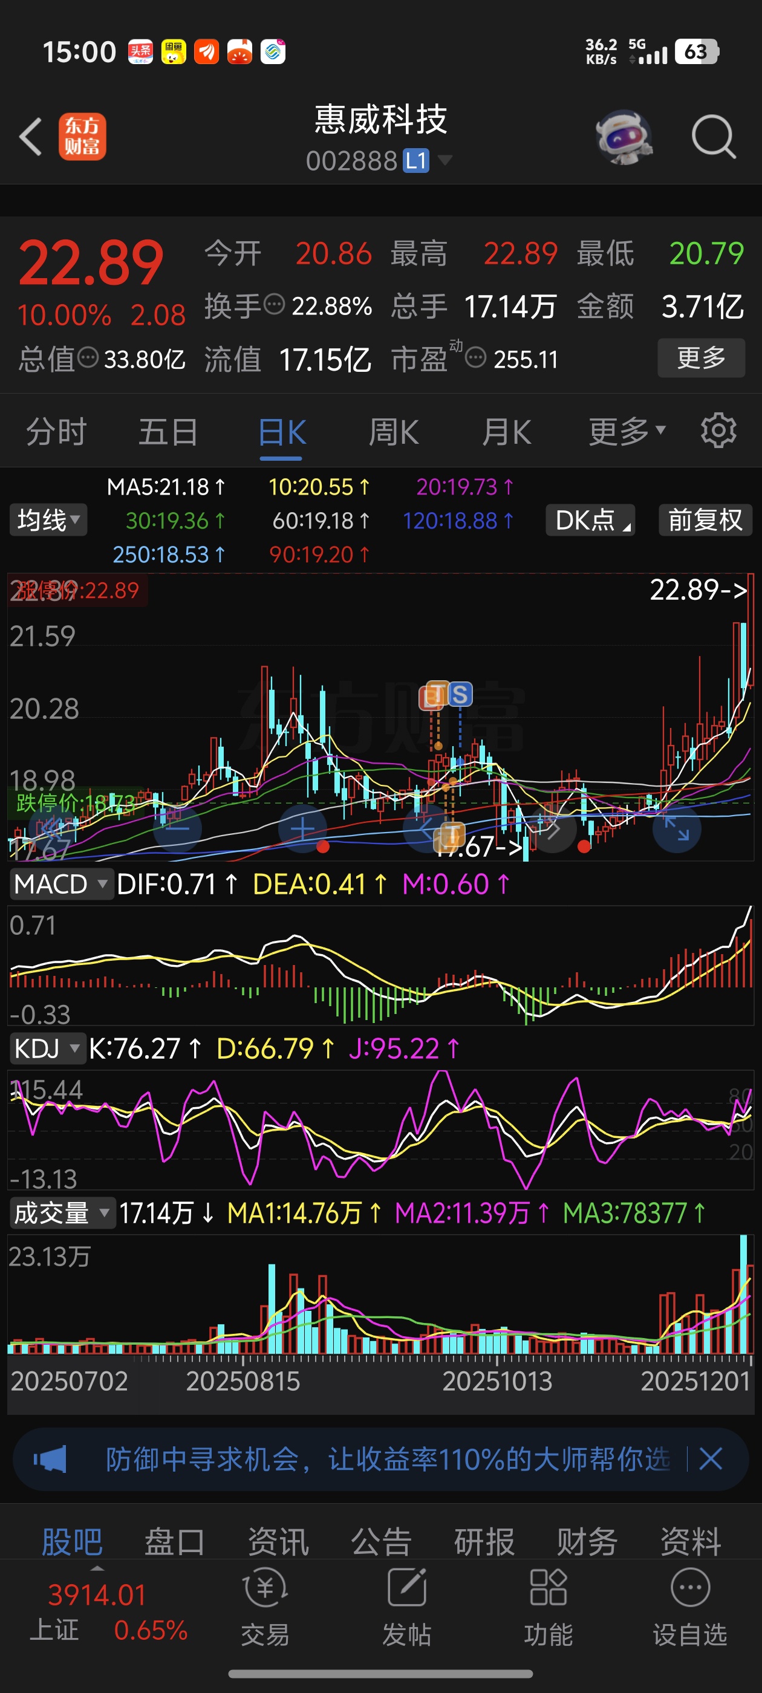Screen dimensions: 762x1693
Task: Open the DK点 selector
Action: click(x=590, y=520)
